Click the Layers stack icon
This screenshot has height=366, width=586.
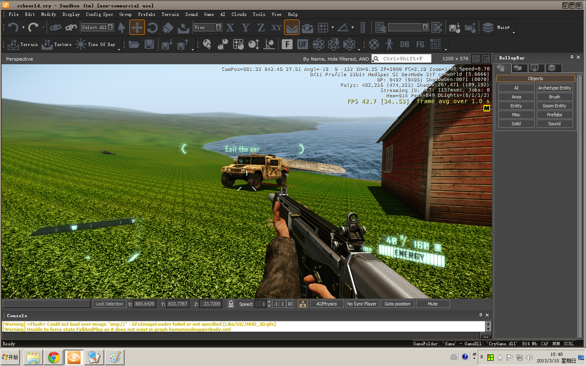[x=488, y=27]
